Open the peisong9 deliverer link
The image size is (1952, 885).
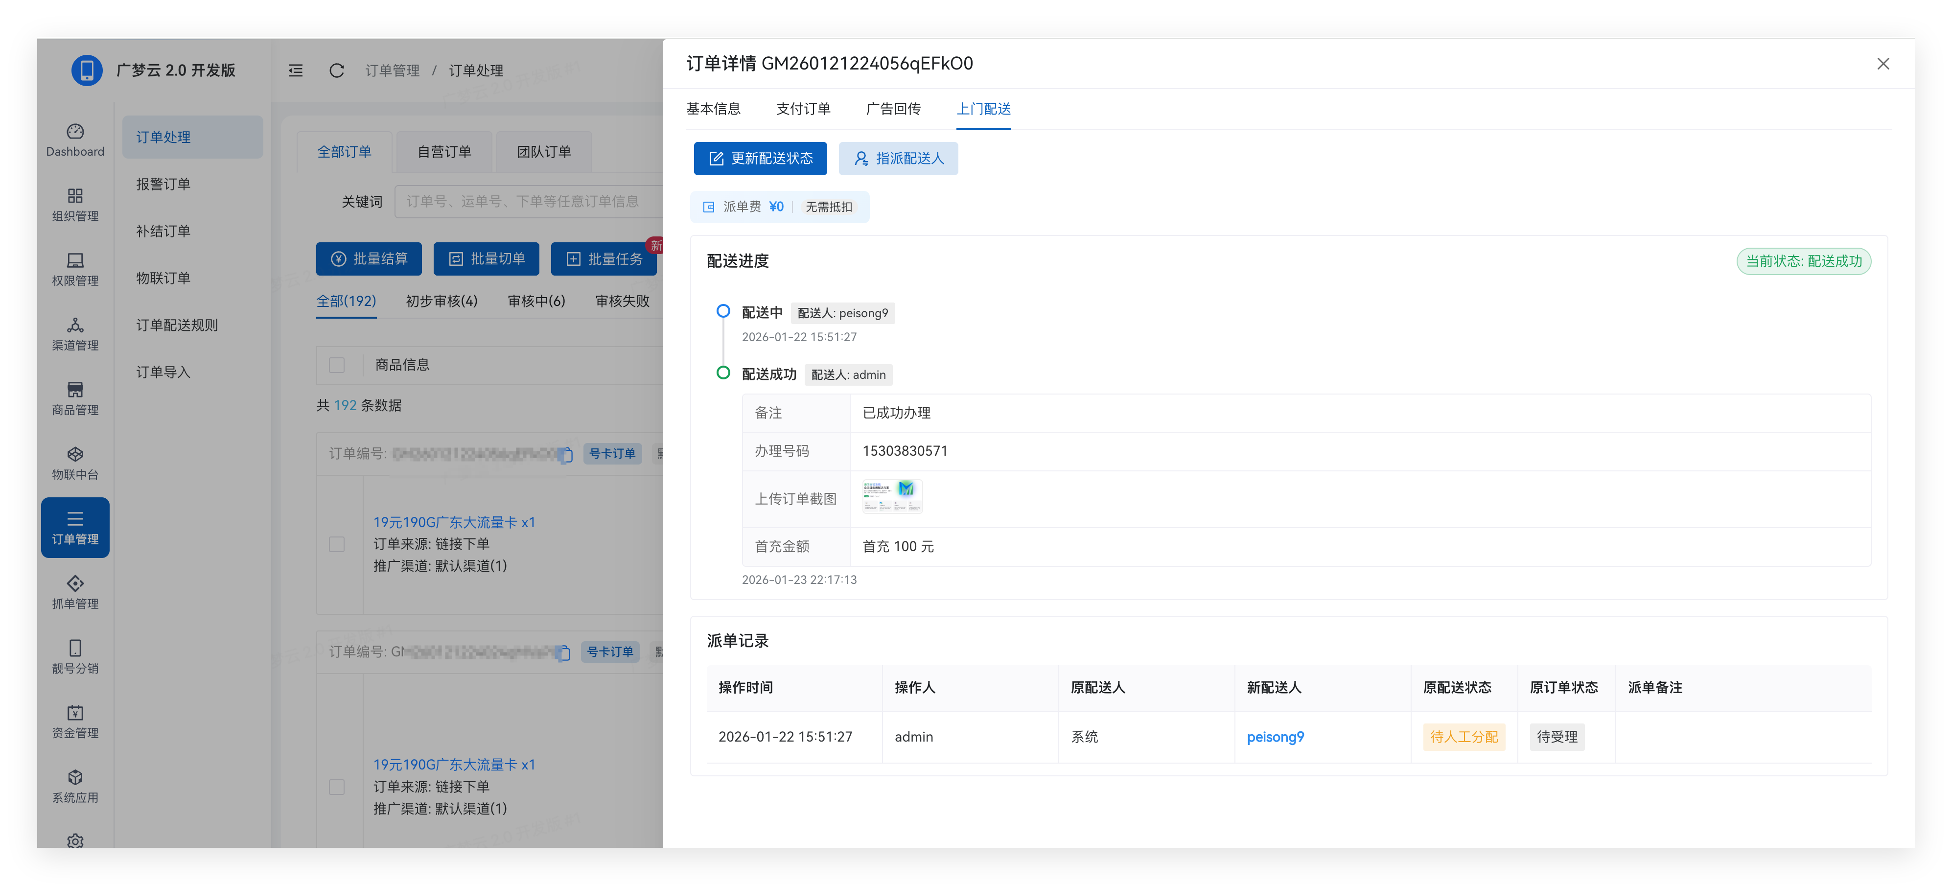tap(1276, 736)
